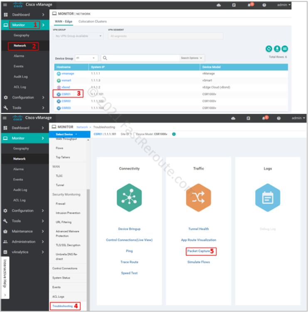Expand the Search Options dropdown
The width and height of the screenshot is (308, 312).
tap(191, 58)
